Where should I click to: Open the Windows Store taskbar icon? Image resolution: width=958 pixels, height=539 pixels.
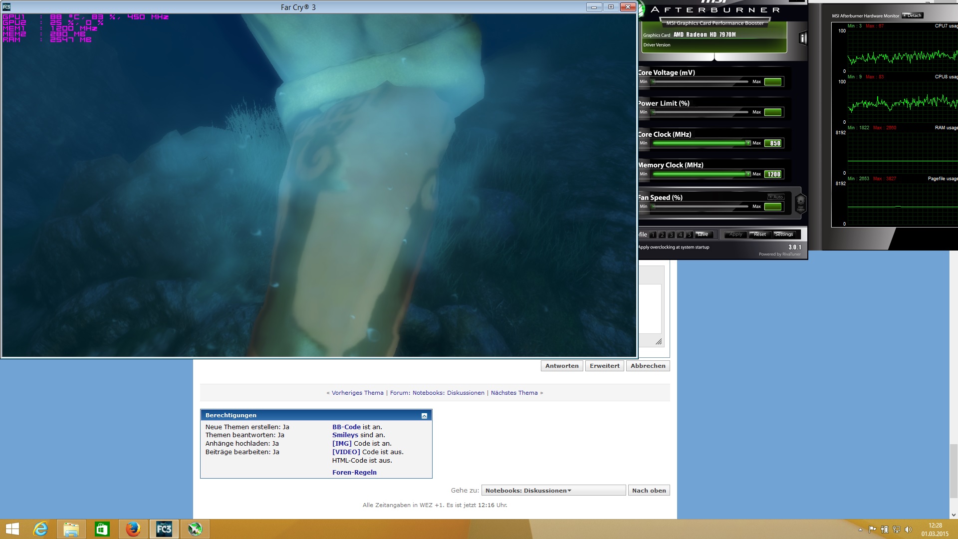point(102,529)
